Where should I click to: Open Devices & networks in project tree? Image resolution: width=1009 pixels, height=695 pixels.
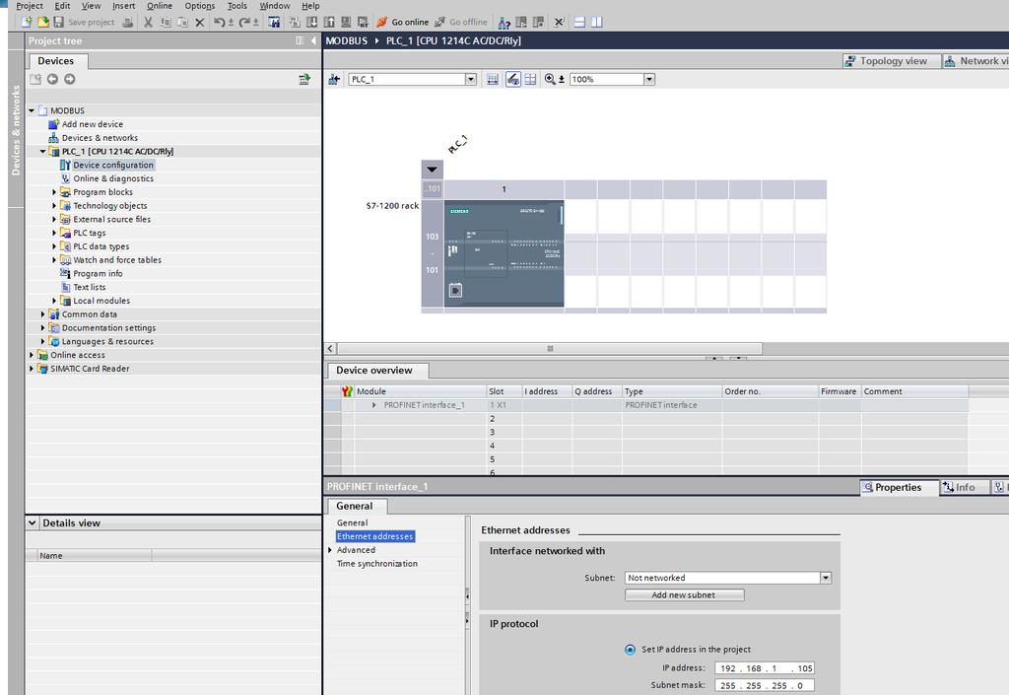100,138
